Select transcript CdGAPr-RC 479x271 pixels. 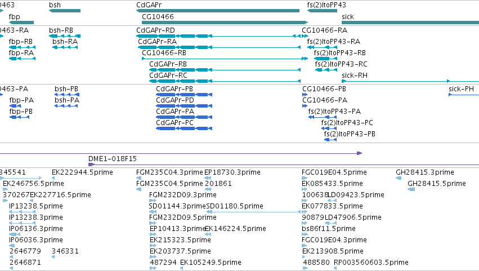tap(225, 81)
